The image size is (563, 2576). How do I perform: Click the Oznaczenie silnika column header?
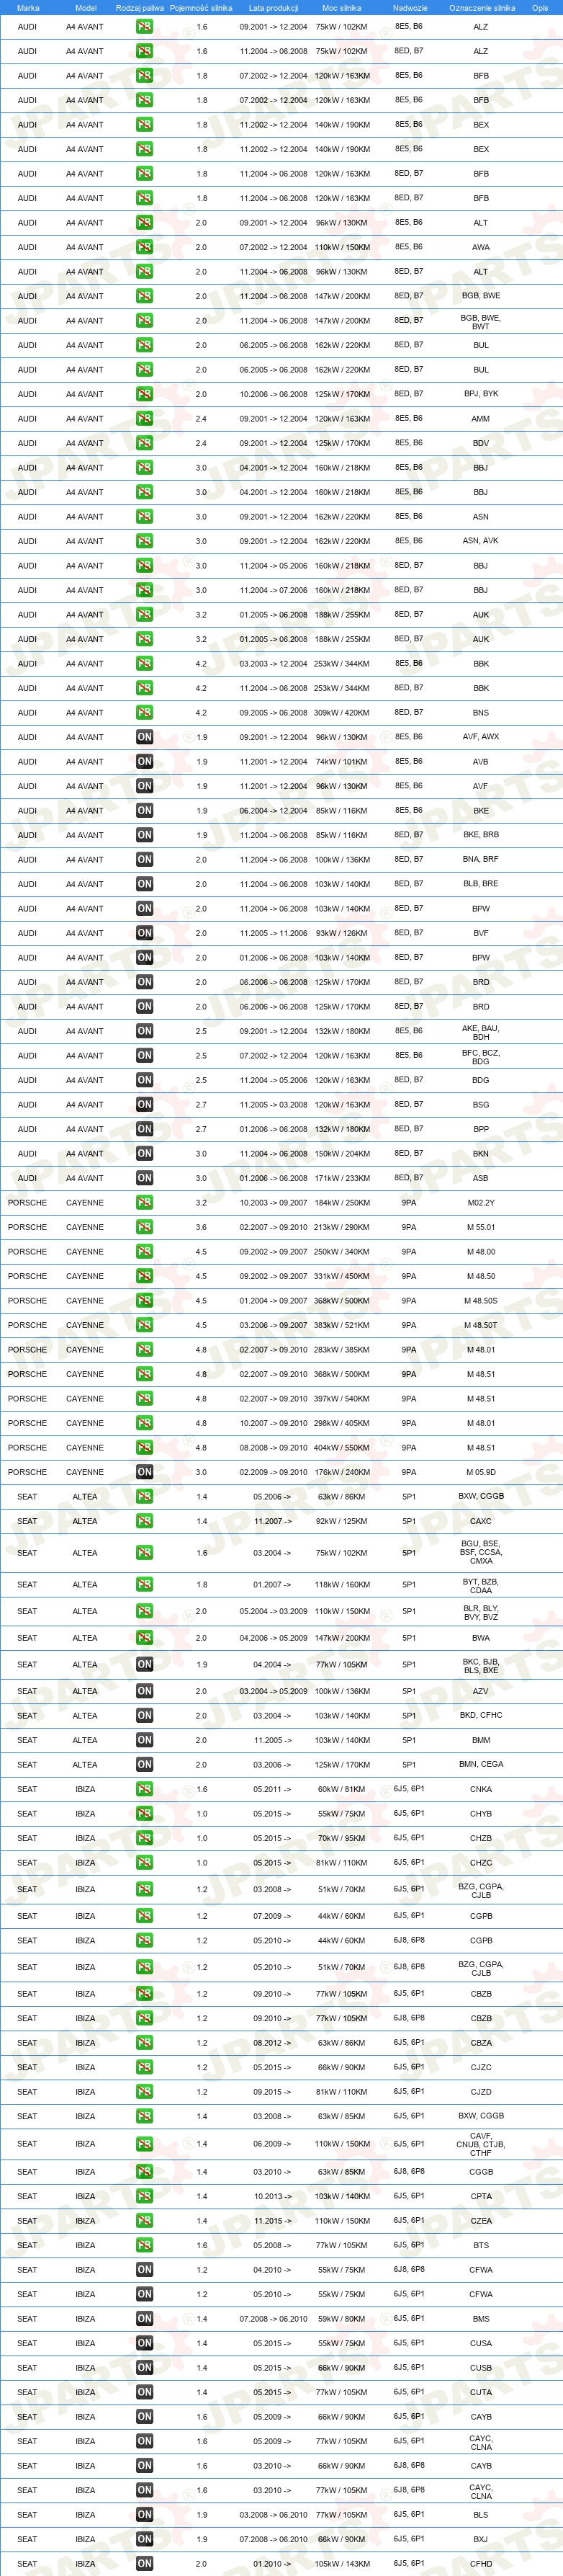[482, 8]
